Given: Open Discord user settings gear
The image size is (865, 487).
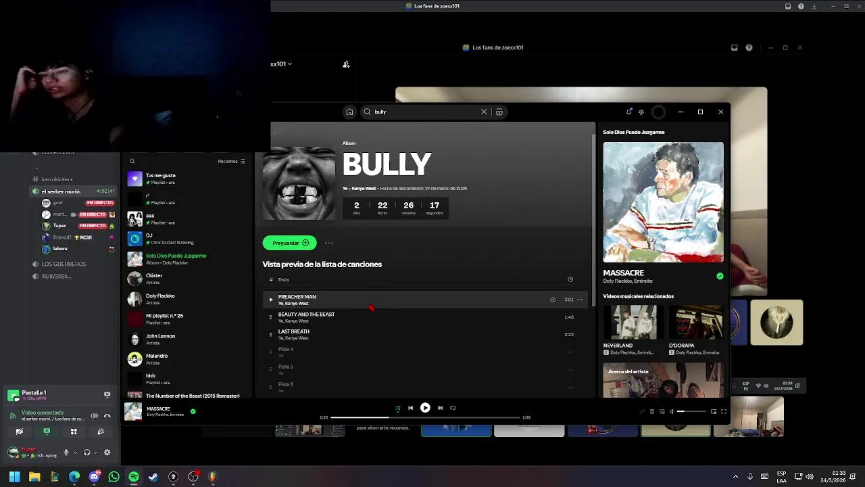Looking at the screenshot, I should coord(107,453).
